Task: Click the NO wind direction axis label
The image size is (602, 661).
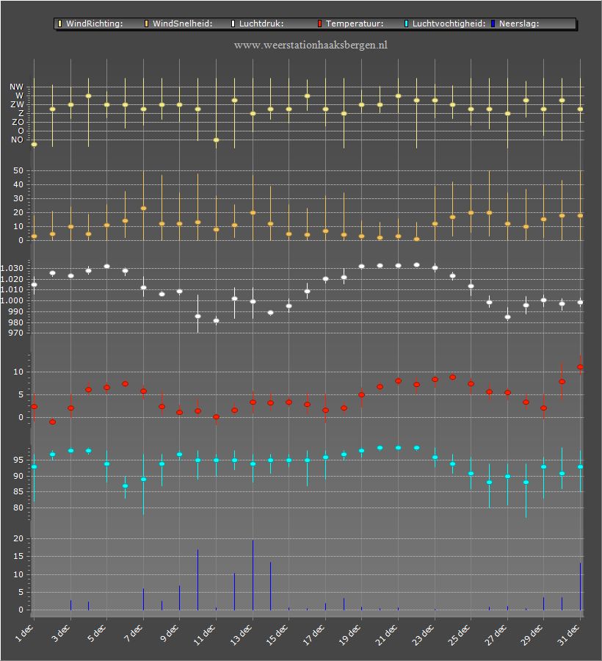Action: pyautogui.click(x=18, y=140)
